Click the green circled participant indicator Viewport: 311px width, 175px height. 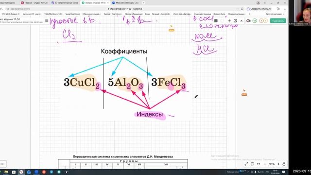click(255, 20)
